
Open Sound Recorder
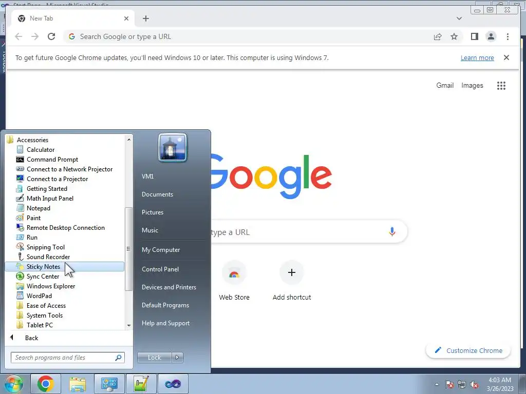click(x=48, y=257)
